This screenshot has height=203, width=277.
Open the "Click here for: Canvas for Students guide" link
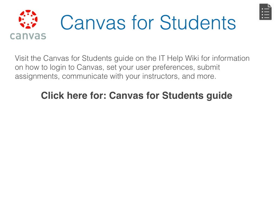click(x=137, y=96)
